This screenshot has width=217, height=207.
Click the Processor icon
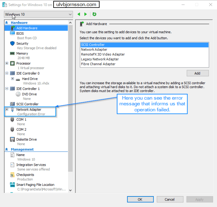coord(12,63)
